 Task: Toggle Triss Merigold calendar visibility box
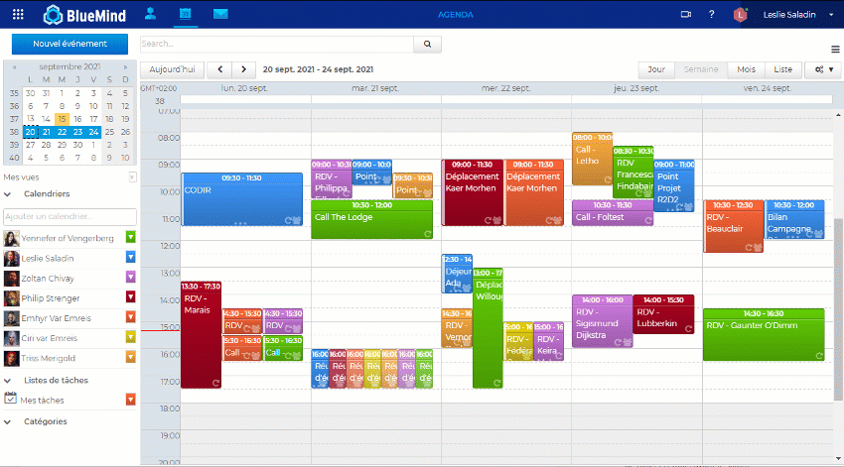pyautogui.click(x=131, y=358)
